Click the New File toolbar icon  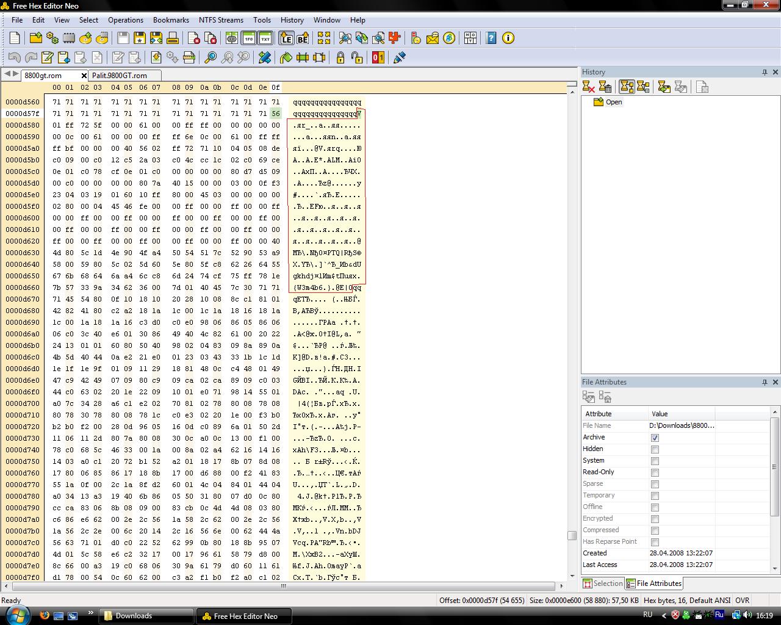coord(15,38)
